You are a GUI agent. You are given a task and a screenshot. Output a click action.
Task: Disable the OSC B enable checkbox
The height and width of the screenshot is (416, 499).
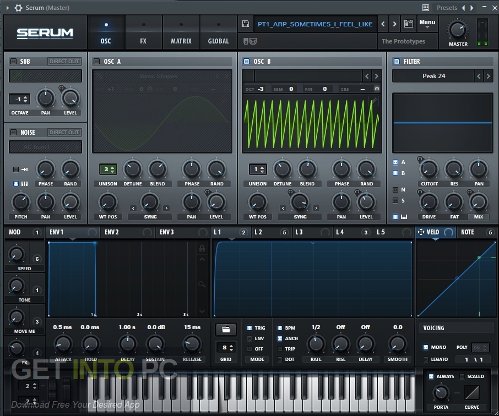[246, 62]
